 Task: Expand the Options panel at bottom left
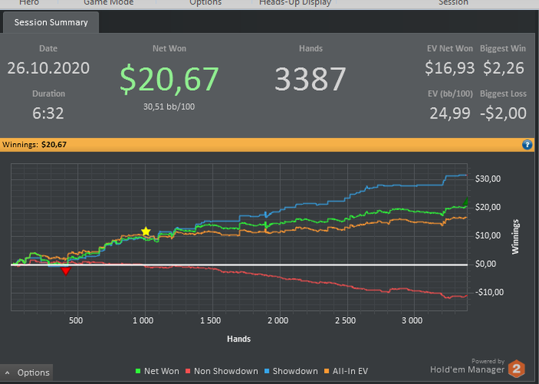(27, 372)
